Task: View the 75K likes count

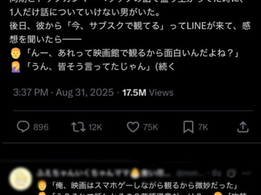Action: [x=150, y=127]
